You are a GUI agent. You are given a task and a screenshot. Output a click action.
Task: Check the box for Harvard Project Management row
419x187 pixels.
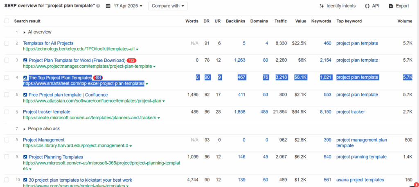pos(7,140)
